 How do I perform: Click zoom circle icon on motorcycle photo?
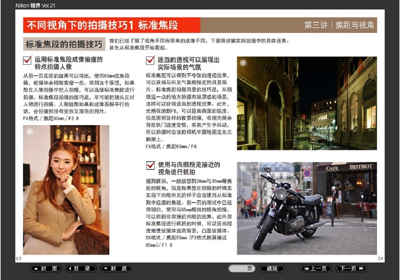(x=243, y=167)
